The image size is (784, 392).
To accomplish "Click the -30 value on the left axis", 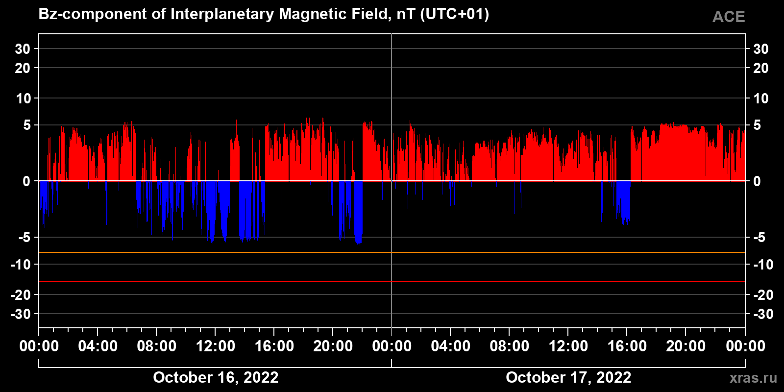I will (x=21, y=314).
